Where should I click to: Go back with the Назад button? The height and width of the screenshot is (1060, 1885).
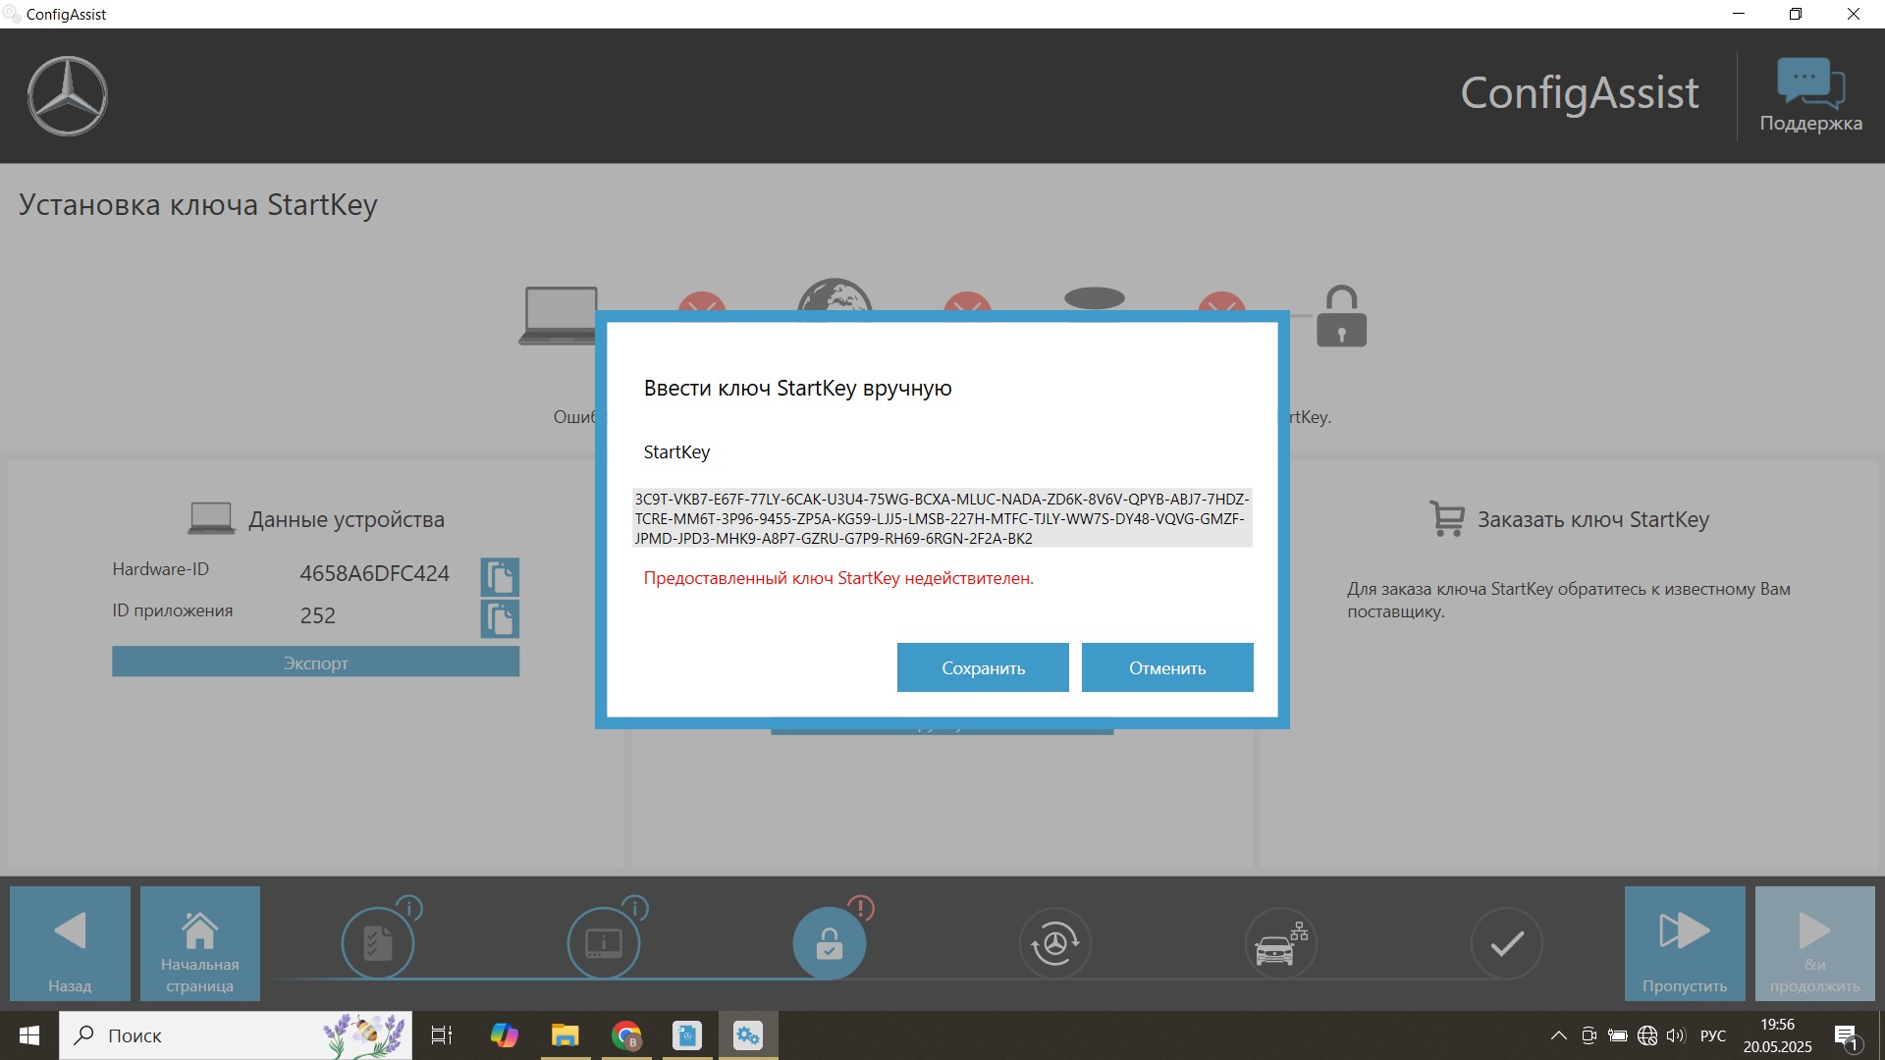click(x=70, y=943)
